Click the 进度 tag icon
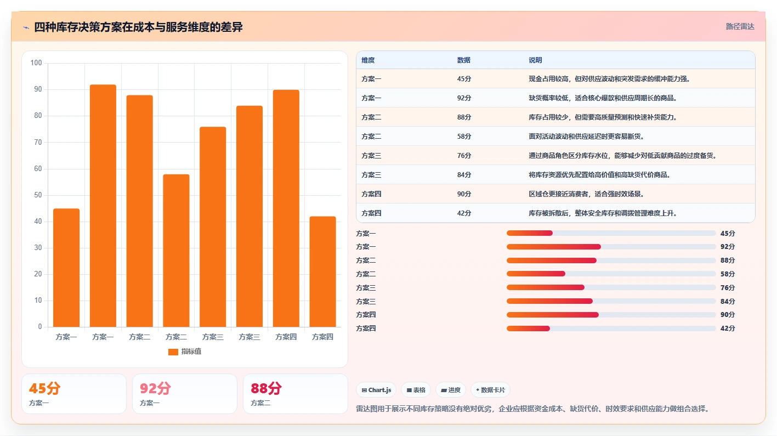777x436 pixels. click(x=444, y=390)
